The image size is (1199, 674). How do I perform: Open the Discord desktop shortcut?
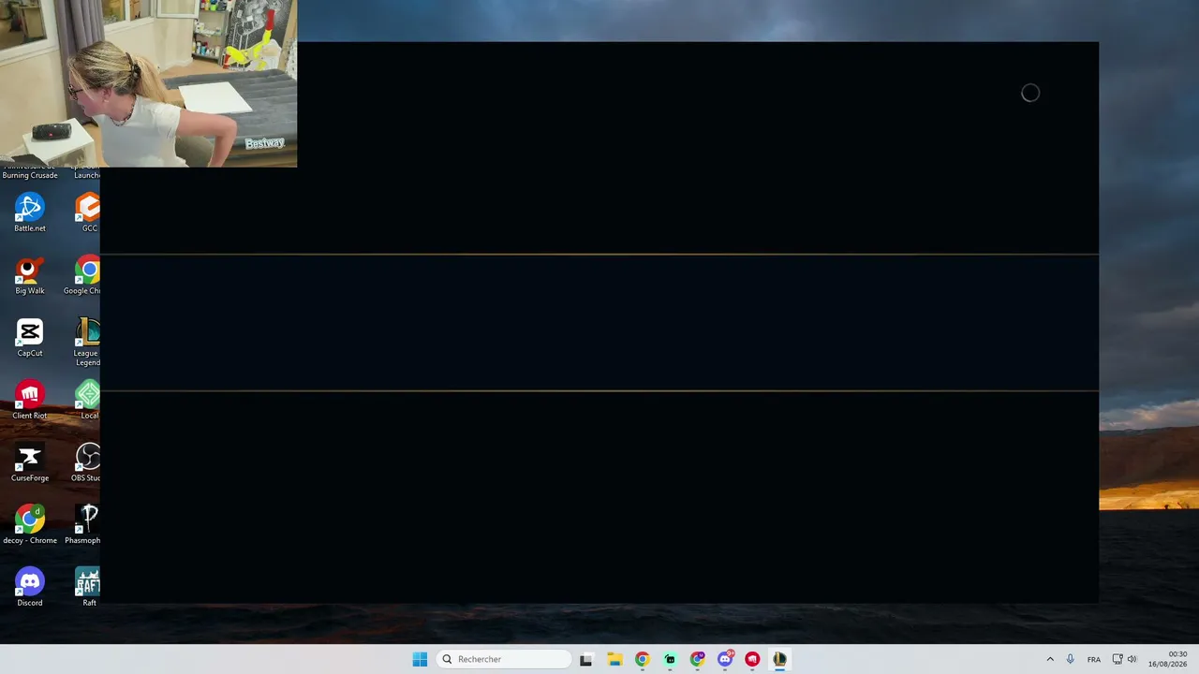30,588
